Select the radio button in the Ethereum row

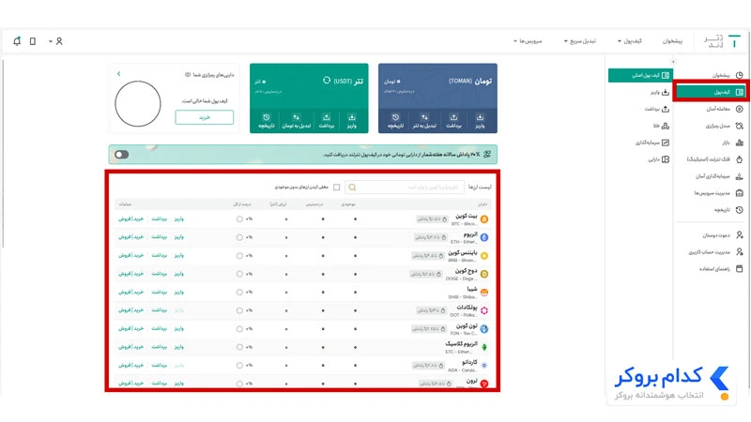[239, 237]
